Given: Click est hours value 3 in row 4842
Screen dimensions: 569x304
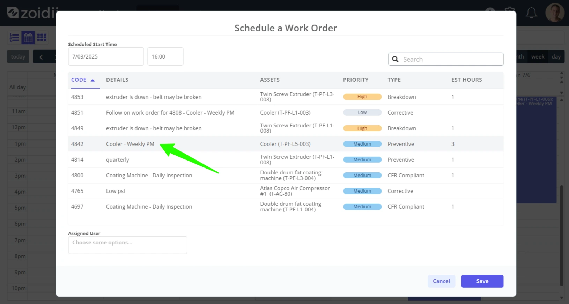Looking at the screenshot, I should [453, 144].
